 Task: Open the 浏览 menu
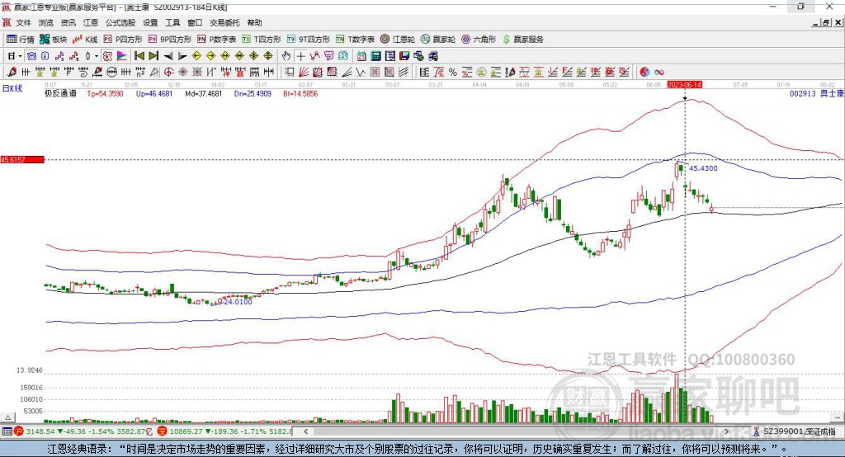(x=46, y=22)
